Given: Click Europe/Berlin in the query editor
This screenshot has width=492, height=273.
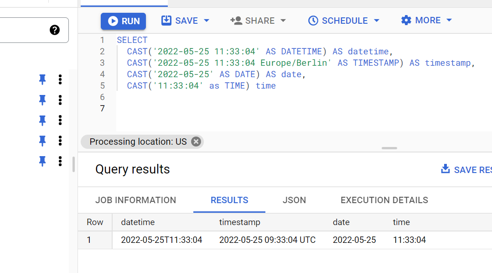Looking at the screenshot, I should (x=294, y=63).
